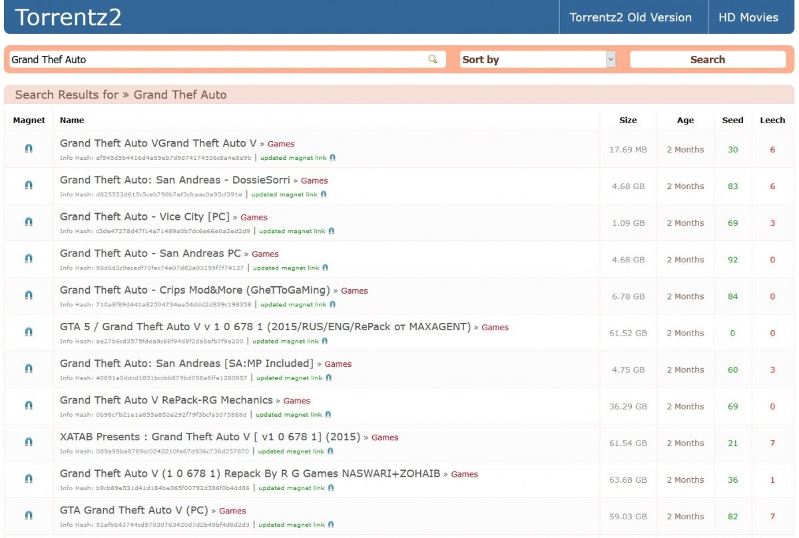Click Search Results for Grand Thef Auto heading
Screen dimensions: 799x538
coord(121,95)
